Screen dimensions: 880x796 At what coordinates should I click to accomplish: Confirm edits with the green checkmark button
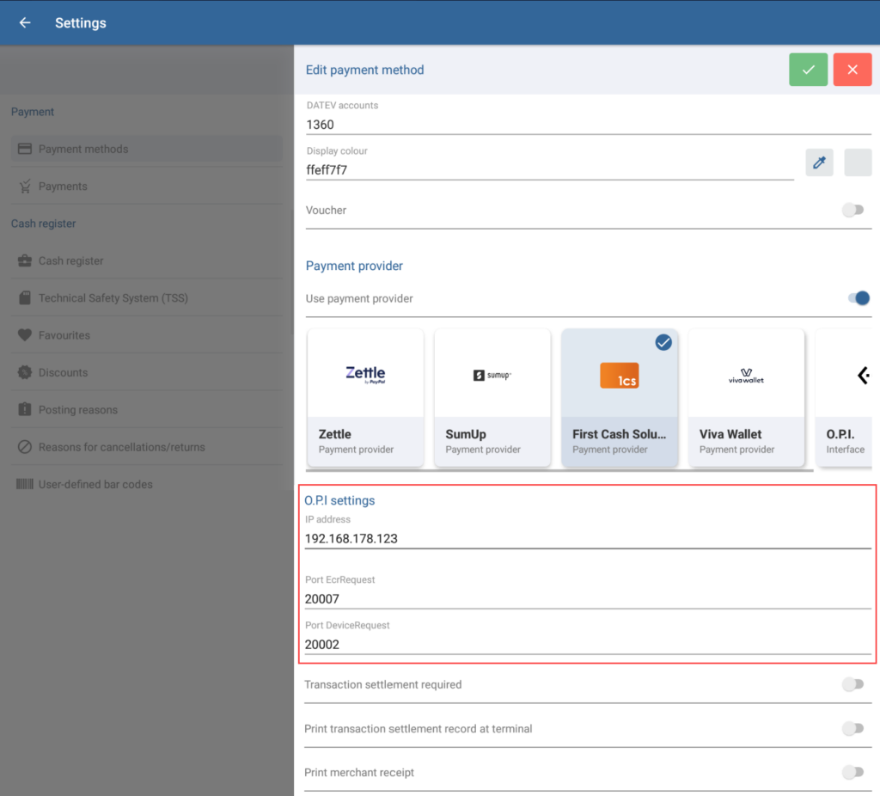808,70
